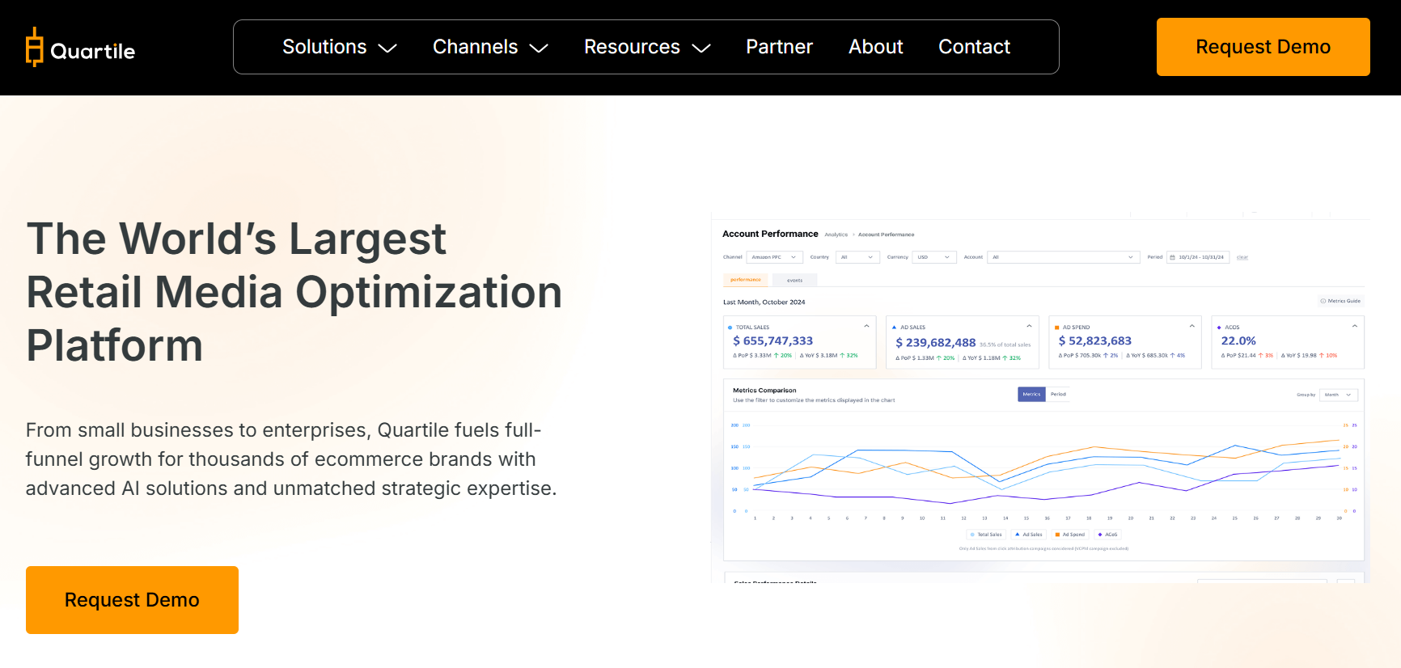Go to the Partner page
Screen dimensions: 1401x668
click(779, 47)
